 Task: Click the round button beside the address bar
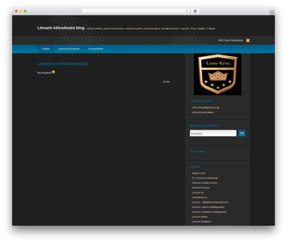[x=195, y=11]
